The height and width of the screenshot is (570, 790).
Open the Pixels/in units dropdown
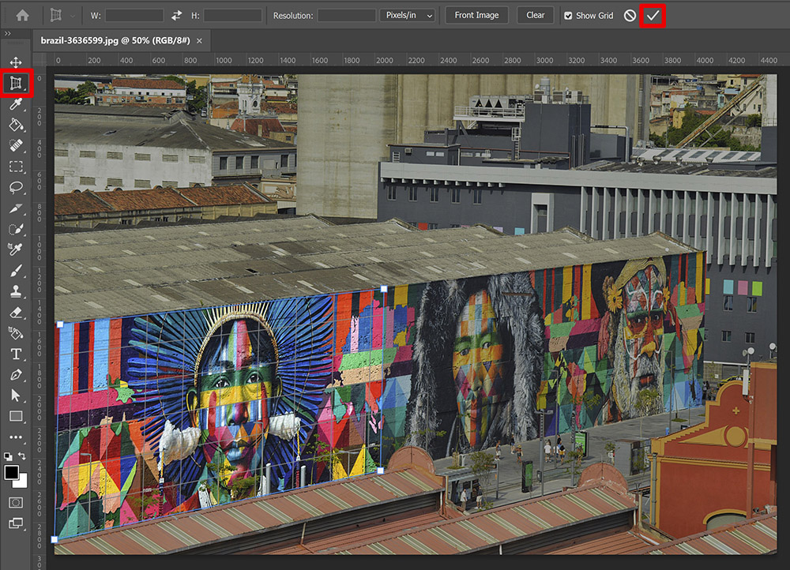coord(408,16)
